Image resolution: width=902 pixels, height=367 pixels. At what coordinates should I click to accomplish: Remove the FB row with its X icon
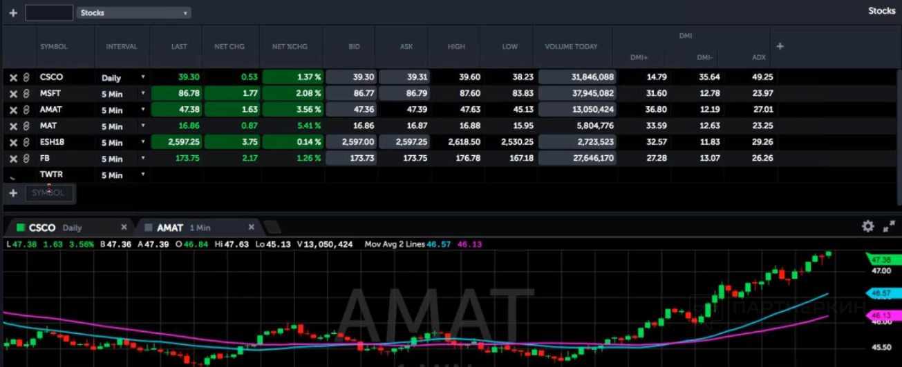click(13, 159)
